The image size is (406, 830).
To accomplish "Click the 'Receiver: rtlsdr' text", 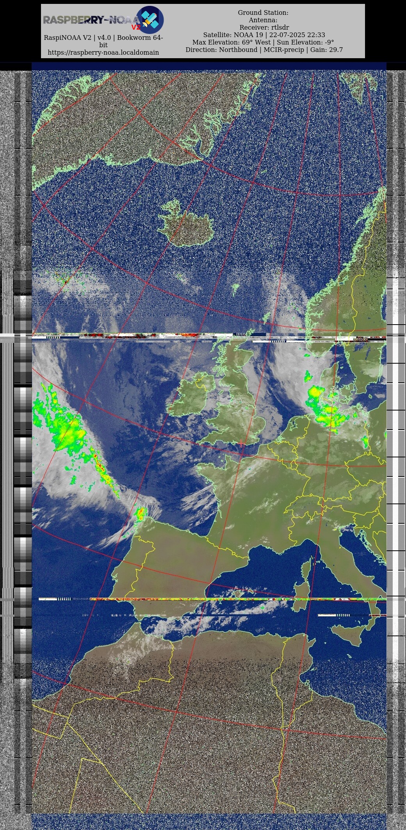I will tap(264, 28).
